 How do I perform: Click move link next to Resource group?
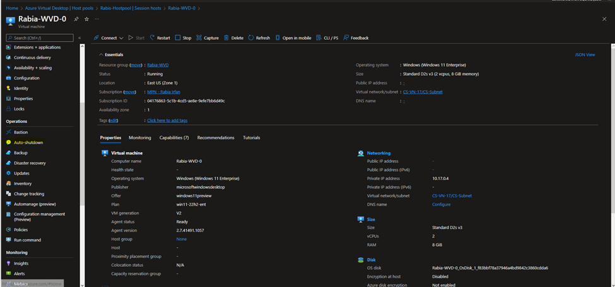click(136, 65)
